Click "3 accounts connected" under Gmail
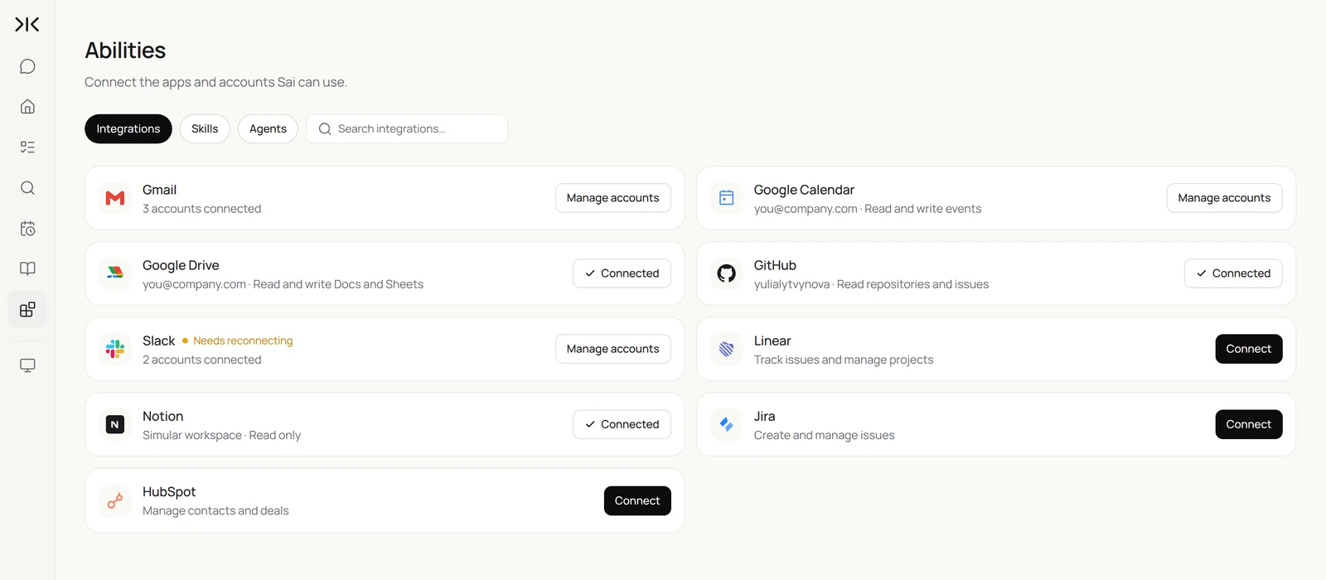This screenshot has height=580, width=1326. (x=201, y=209)
